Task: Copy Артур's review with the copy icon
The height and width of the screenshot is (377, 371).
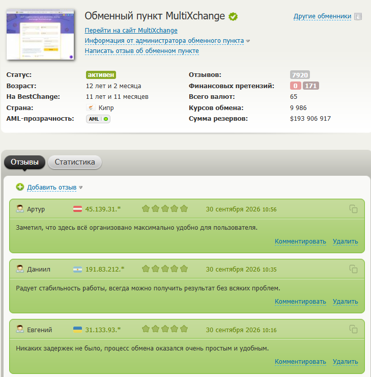Action: pyautogui.click(x=353, y=209)
